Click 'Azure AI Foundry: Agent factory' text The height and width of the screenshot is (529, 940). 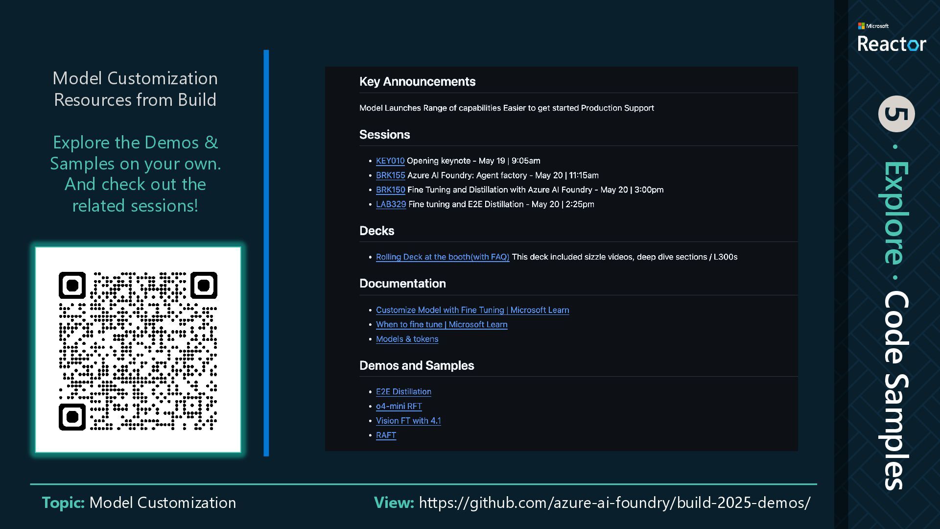coord(503,175)
